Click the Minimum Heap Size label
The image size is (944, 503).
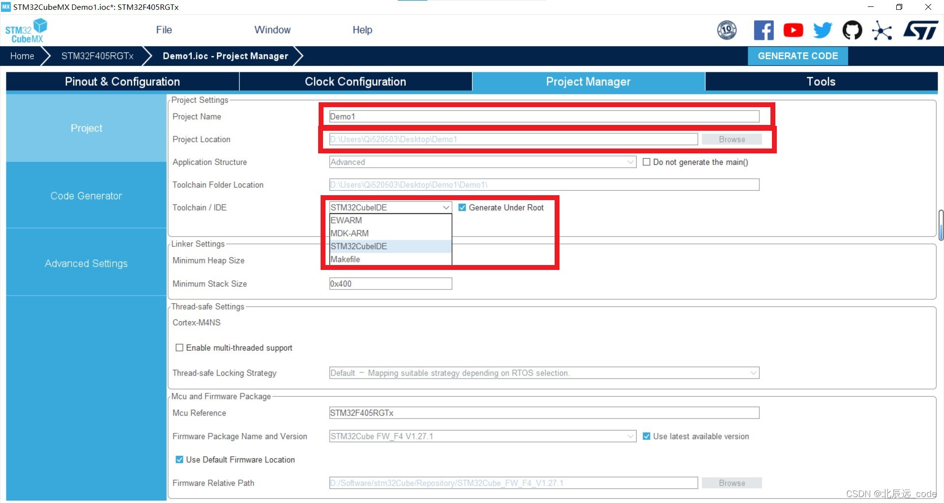click(x=208, y=261)
